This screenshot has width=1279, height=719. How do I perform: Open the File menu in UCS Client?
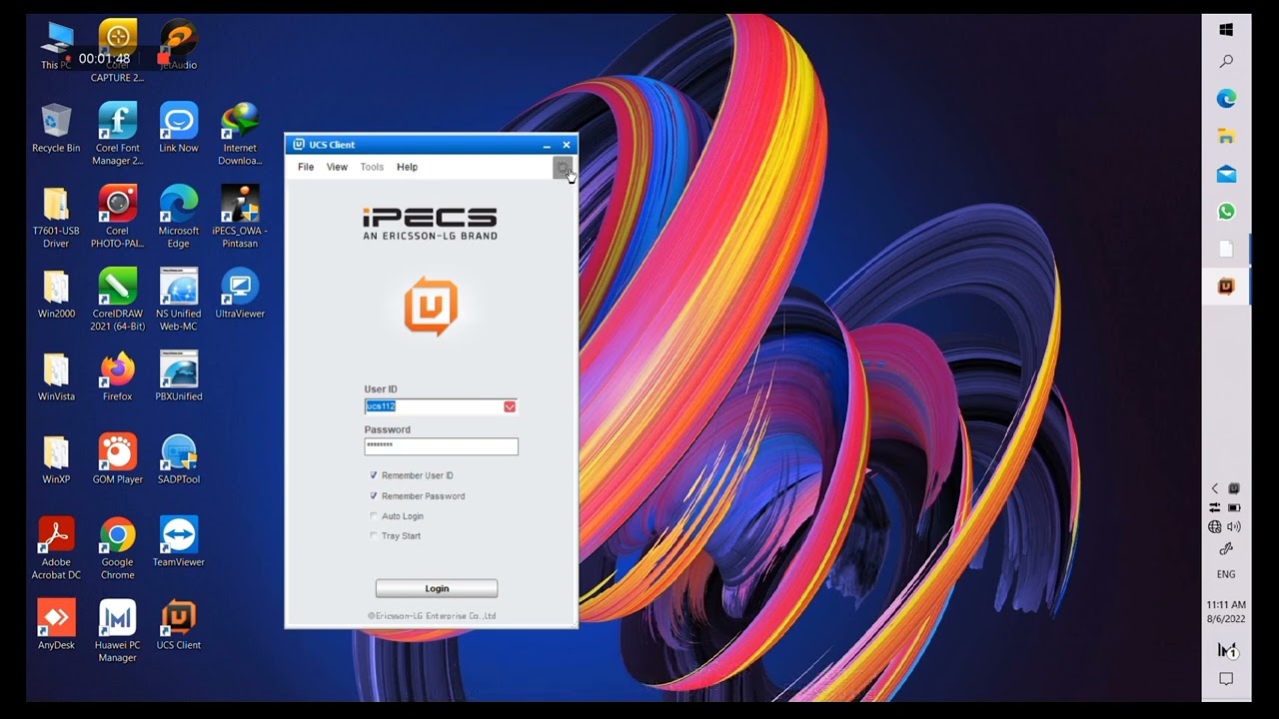[x=306, y=167]
